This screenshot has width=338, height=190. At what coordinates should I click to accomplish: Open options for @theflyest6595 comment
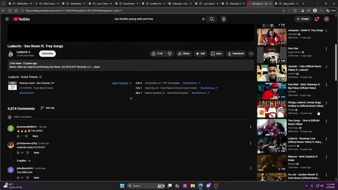pos(251,168)
